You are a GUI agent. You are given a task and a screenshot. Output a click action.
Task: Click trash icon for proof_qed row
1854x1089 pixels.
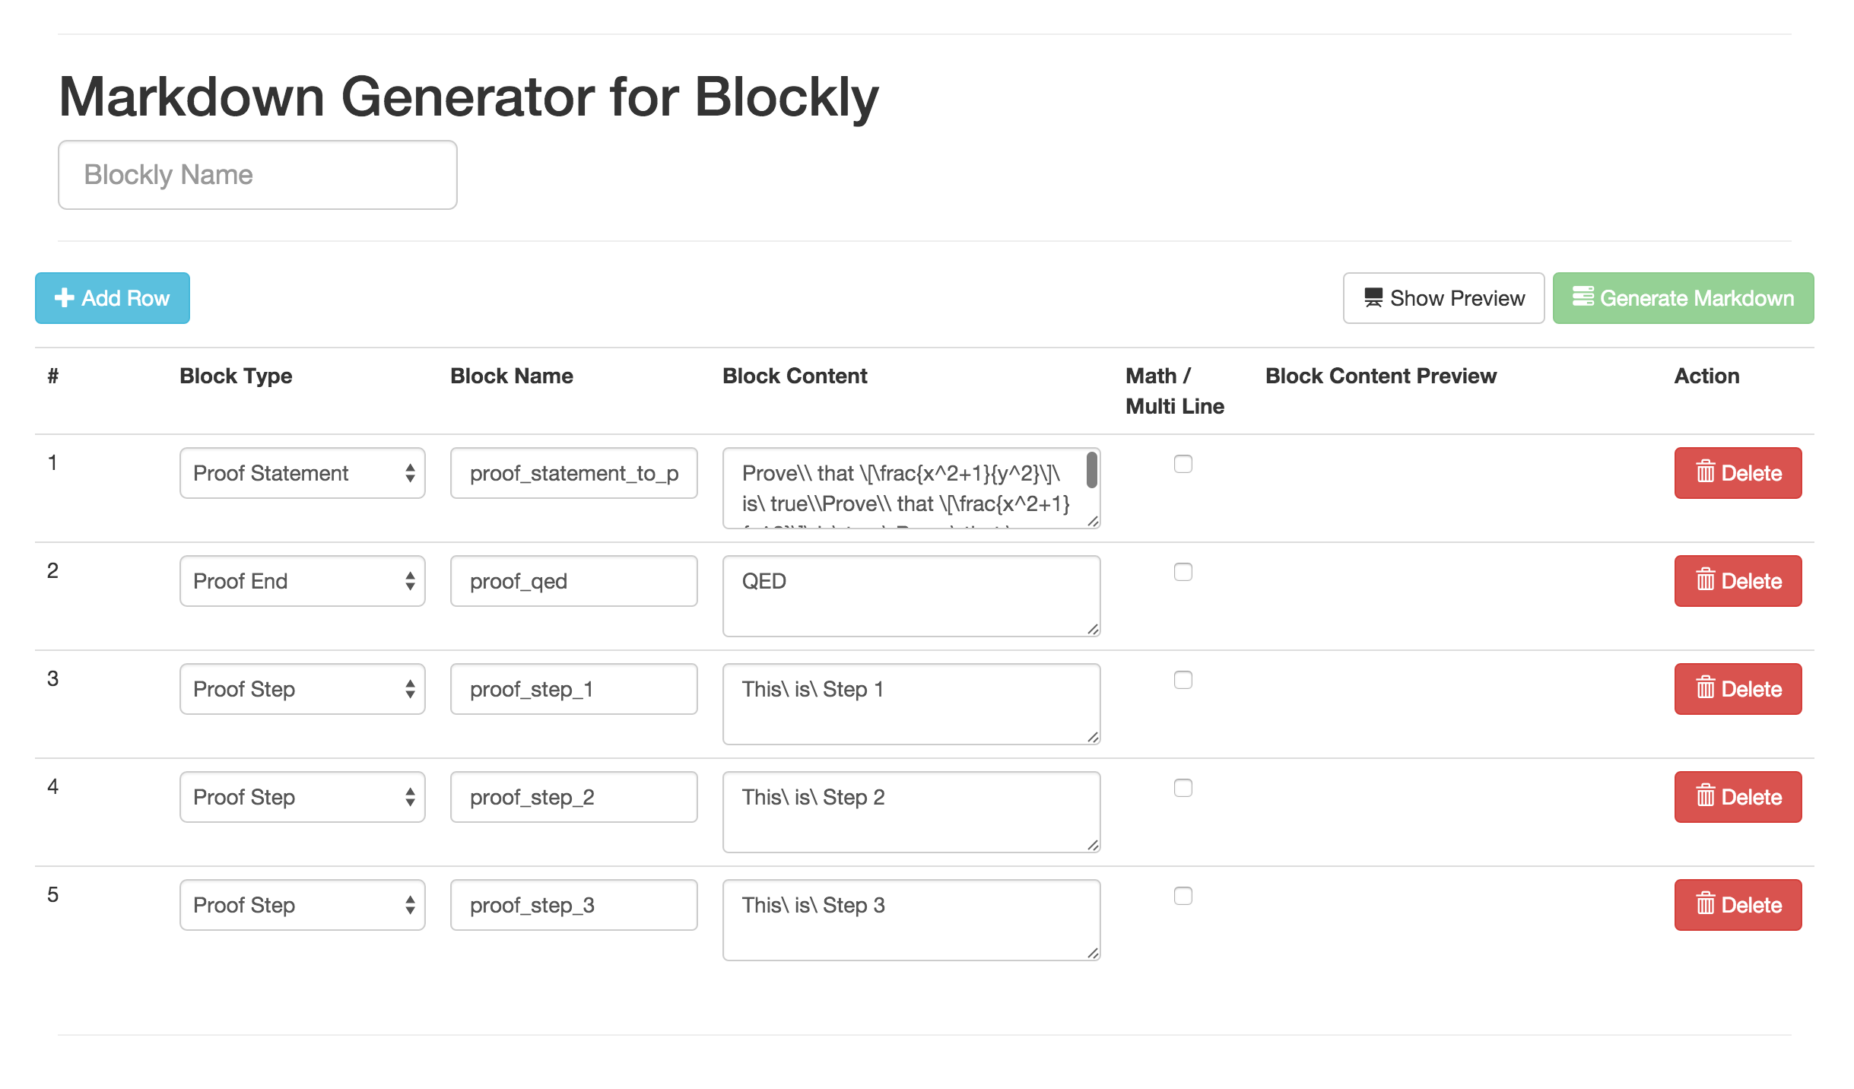tap(1705, 580)
